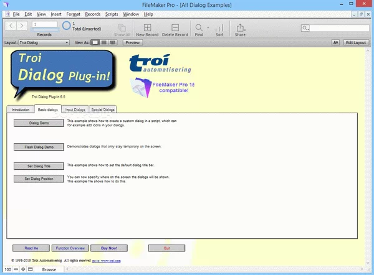Click the quick find search field

(339, 28)
